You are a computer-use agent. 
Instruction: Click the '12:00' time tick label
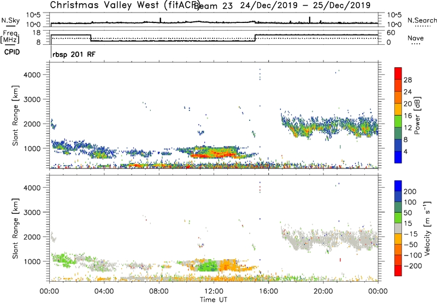[x=214, y=292]
